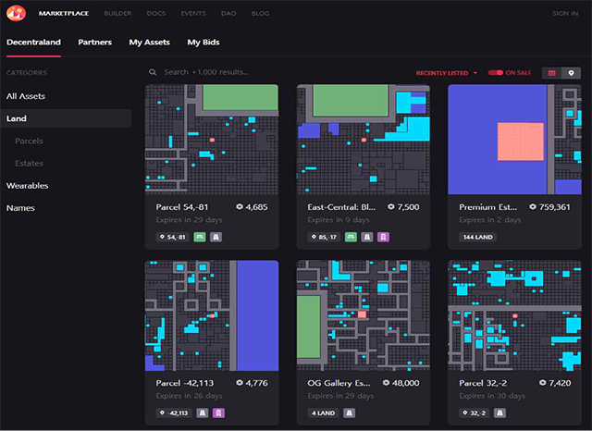Click coordinate tag 32,-2
The image size is (592, 431).
pos(475,413)
